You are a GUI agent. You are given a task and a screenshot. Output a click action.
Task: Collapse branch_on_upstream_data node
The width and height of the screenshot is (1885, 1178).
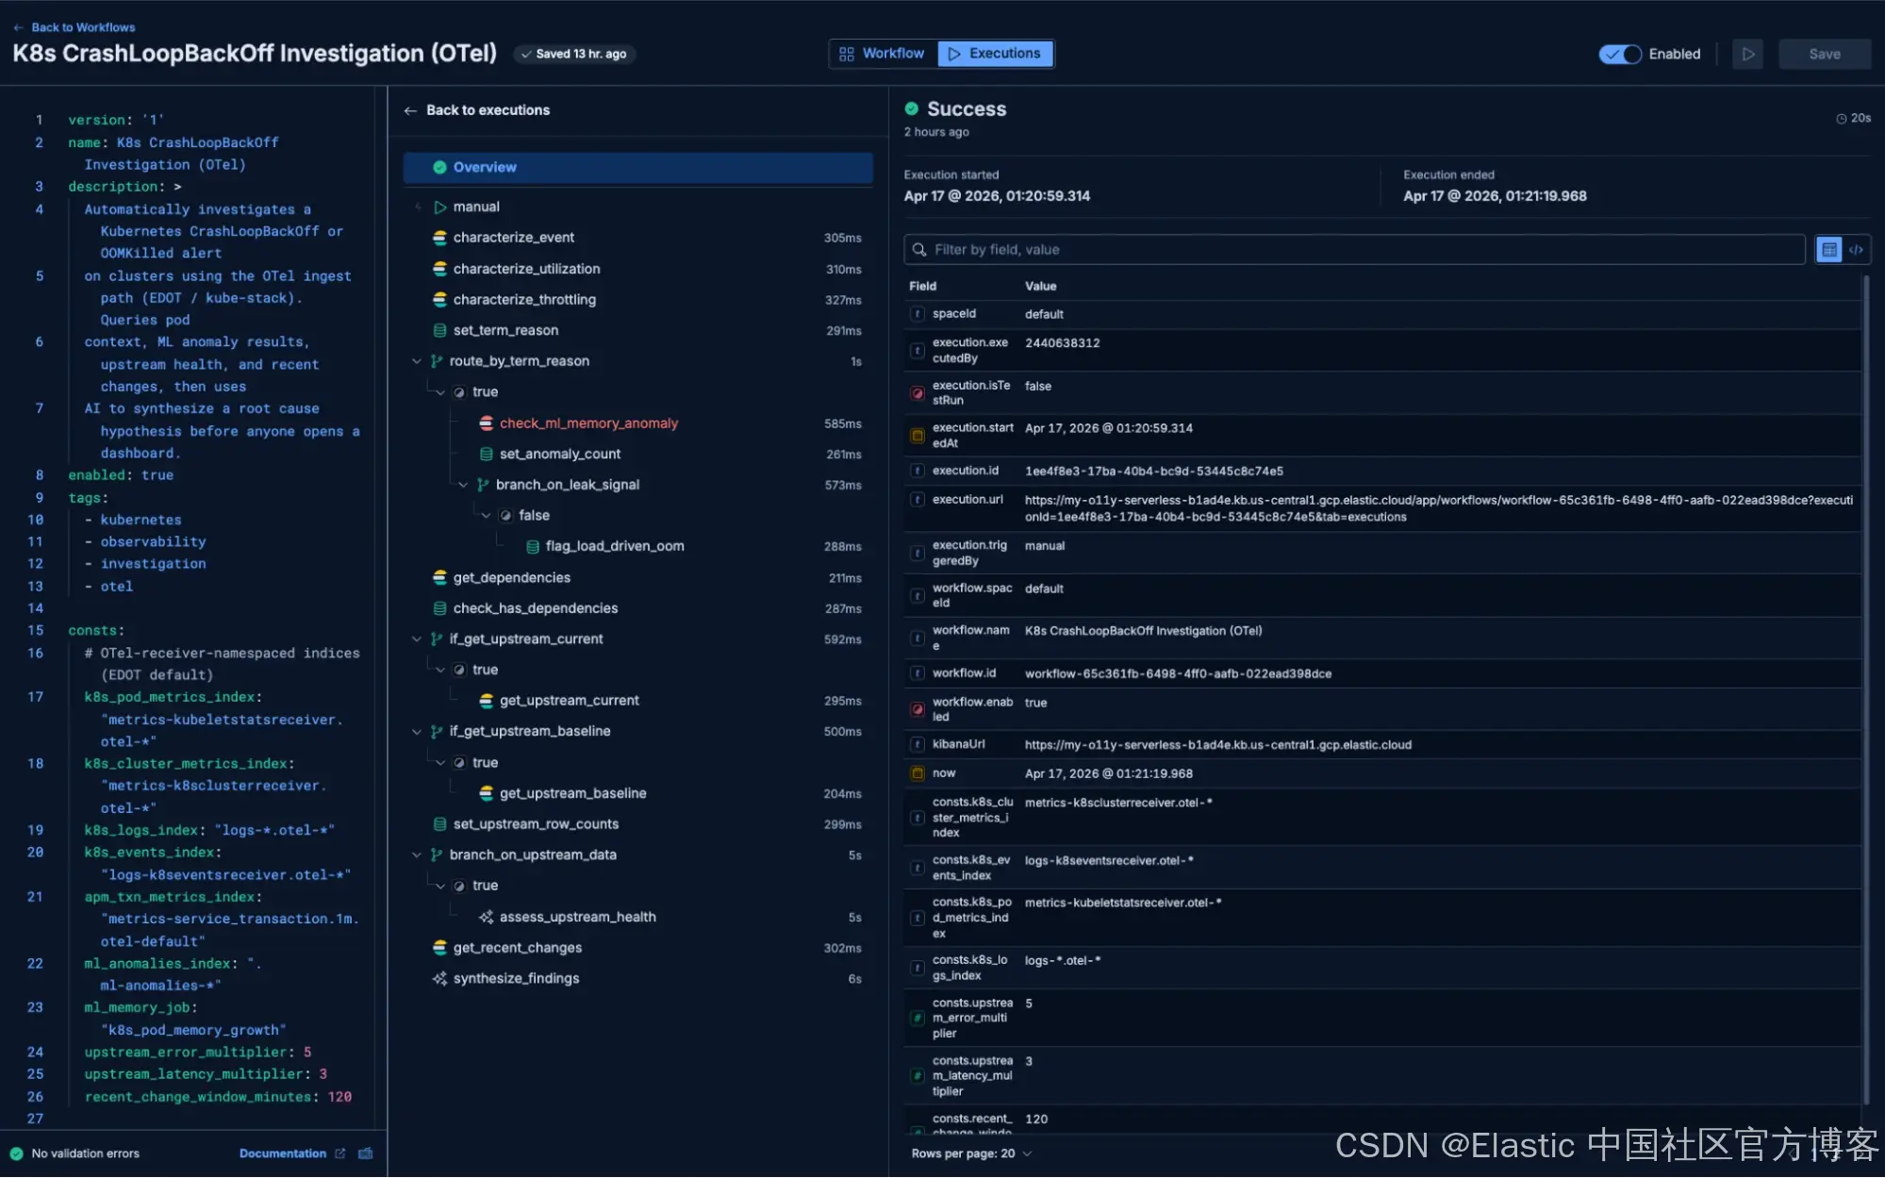416,854
